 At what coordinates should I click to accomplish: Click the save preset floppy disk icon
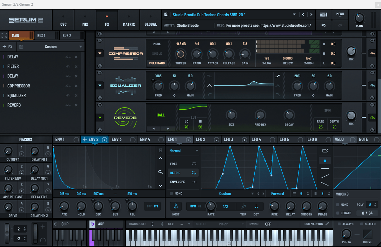[166, 15]
